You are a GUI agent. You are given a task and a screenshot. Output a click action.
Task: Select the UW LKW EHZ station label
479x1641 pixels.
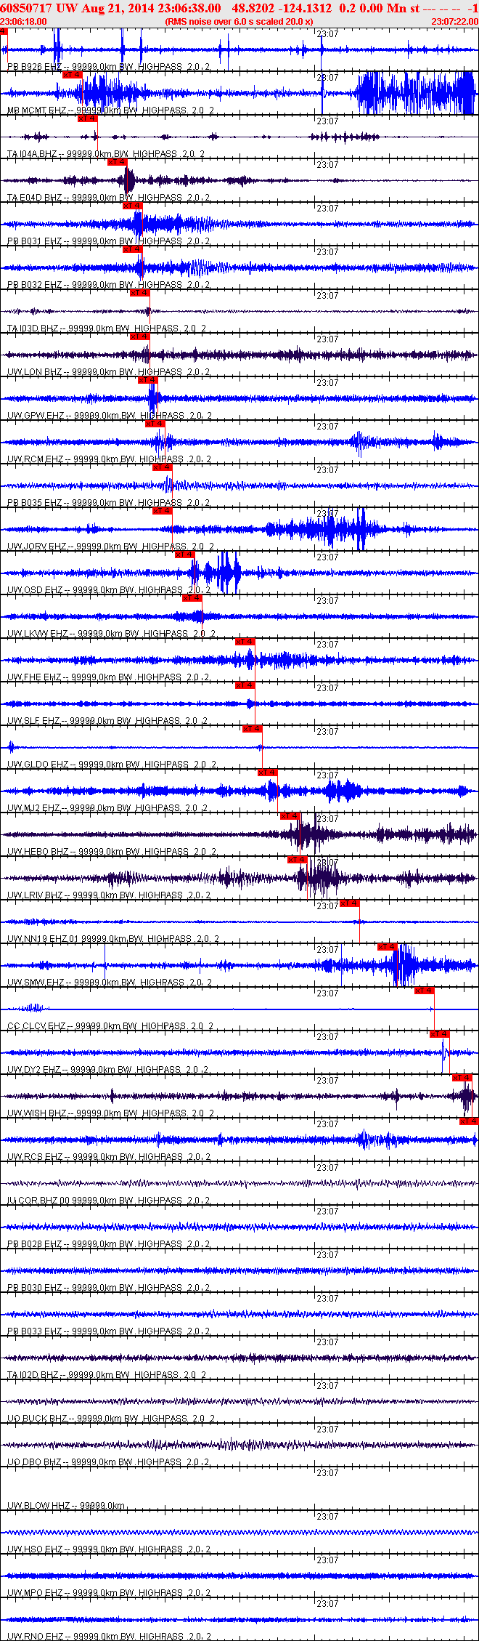pos(111,634)
